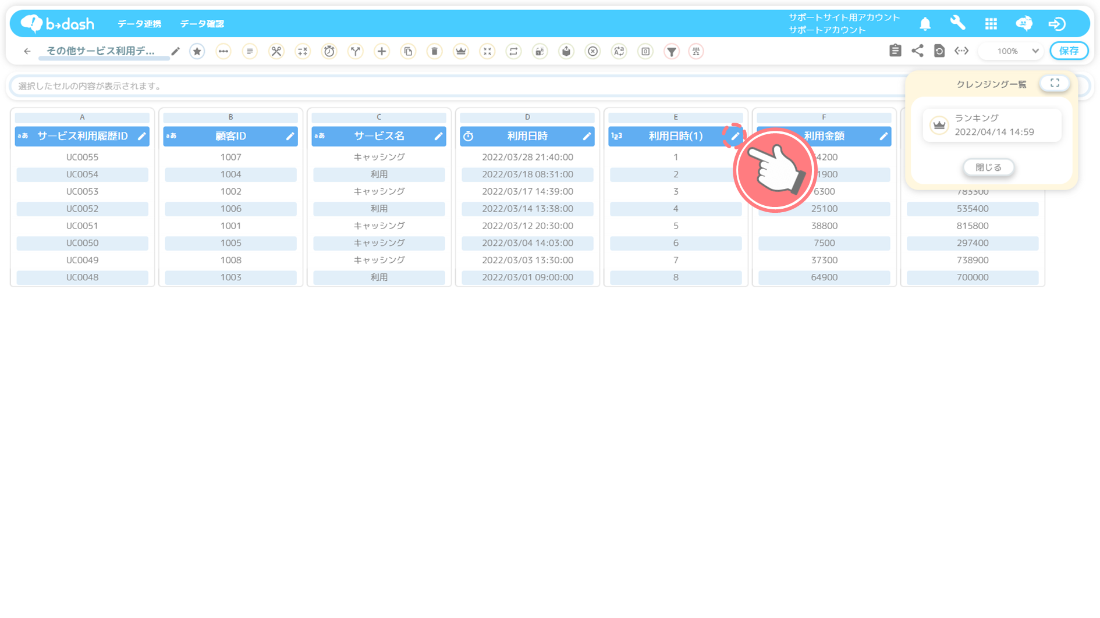
Task: Click the box package toolbar icon
Action: (566, 51)
